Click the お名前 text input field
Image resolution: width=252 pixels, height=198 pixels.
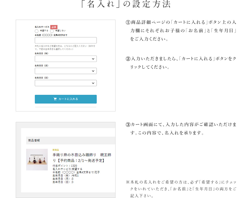pos(66,40)
